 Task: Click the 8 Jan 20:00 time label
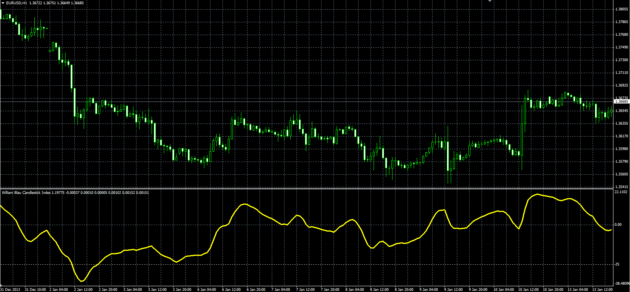[404, 290]
